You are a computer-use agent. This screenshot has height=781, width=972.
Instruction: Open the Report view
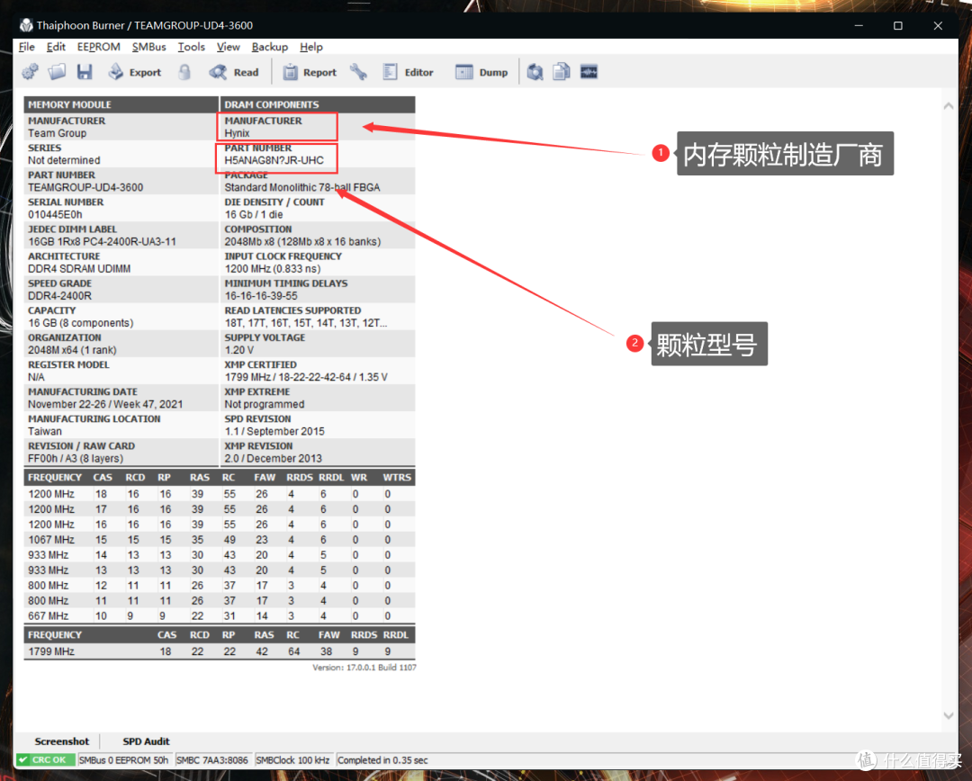point(310,72)
